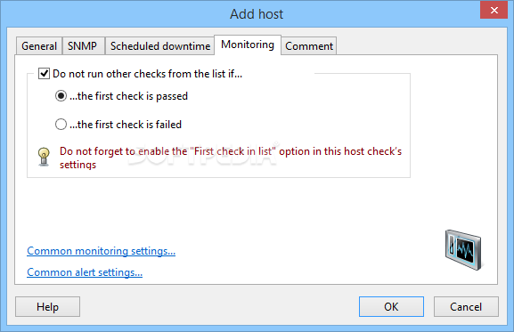Click the lightbulb hint icon
Screen dimensions: 514x332
44,157
